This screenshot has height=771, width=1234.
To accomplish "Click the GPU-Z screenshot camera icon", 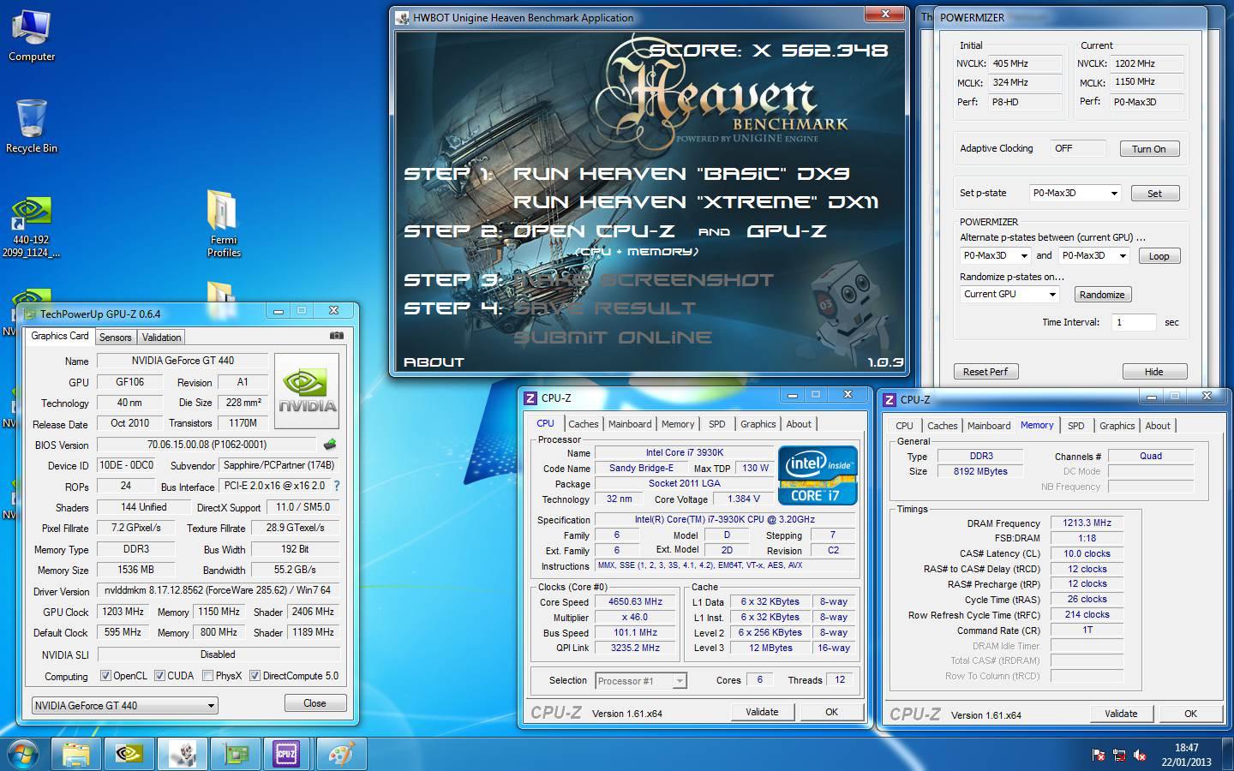I will (x=337, y=336).
